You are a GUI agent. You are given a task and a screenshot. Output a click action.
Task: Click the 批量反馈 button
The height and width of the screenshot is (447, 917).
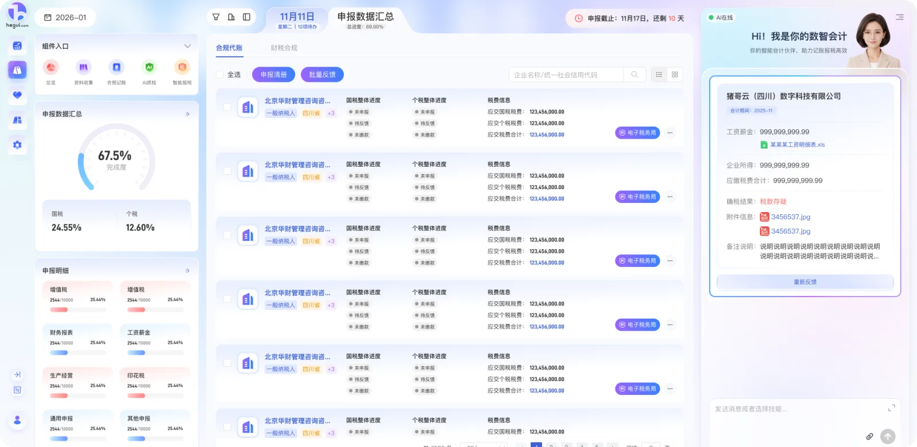[322, 74]
